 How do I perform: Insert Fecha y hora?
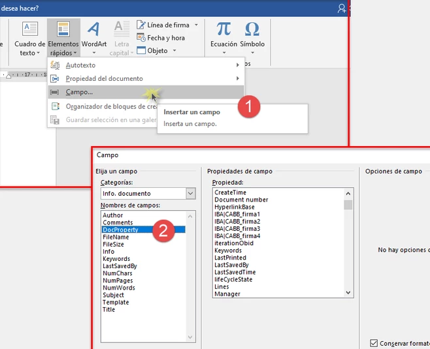click(161, 38)
